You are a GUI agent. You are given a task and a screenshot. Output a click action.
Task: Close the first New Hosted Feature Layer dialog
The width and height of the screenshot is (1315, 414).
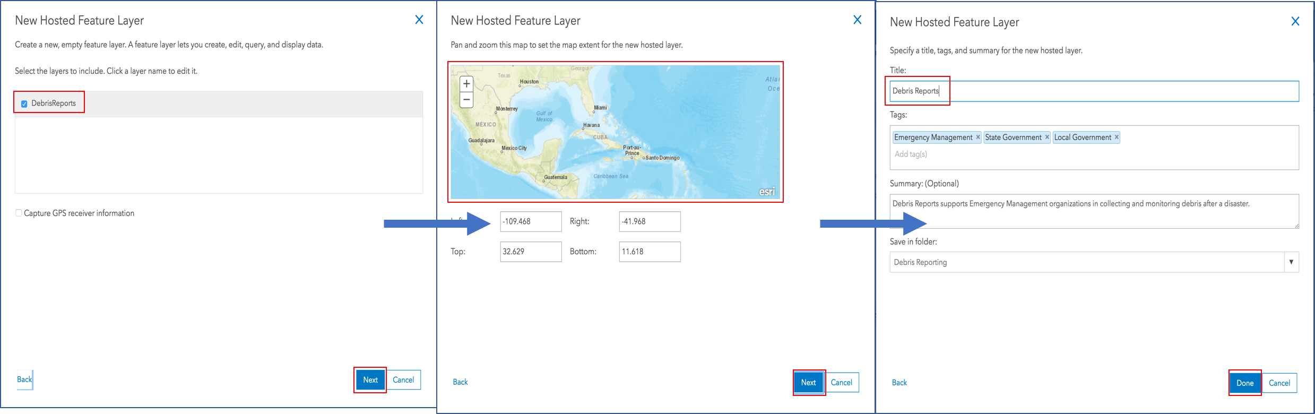pos(419,20)
